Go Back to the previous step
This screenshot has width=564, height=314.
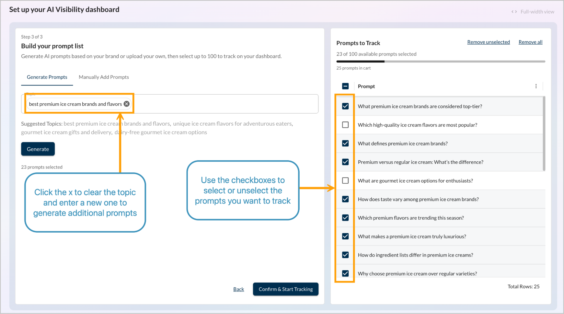238,289
